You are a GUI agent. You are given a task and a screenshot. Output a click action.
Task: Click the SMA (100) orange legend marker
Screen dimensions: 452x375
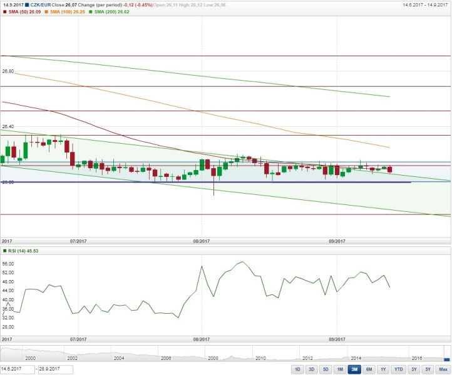[45, 12]
